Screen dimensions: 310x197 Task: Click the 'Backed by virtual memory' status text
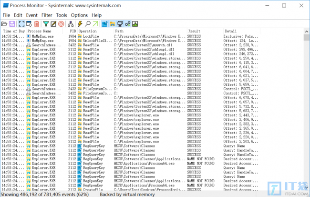pos(127,195)
